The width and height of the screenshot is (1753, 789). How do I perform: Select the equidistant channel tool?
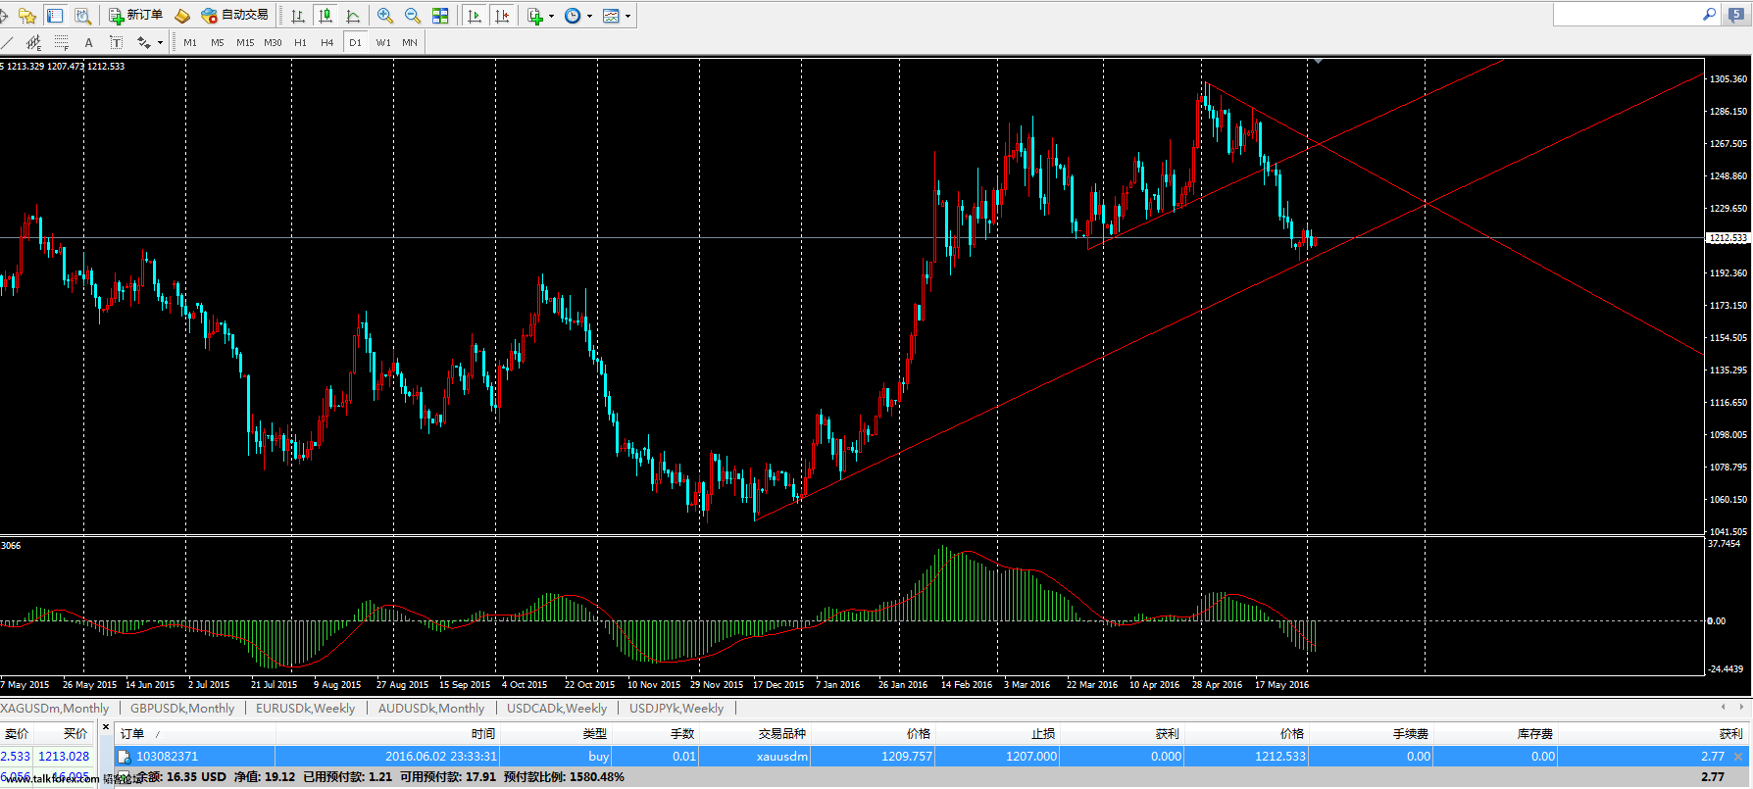click(33, 42)
